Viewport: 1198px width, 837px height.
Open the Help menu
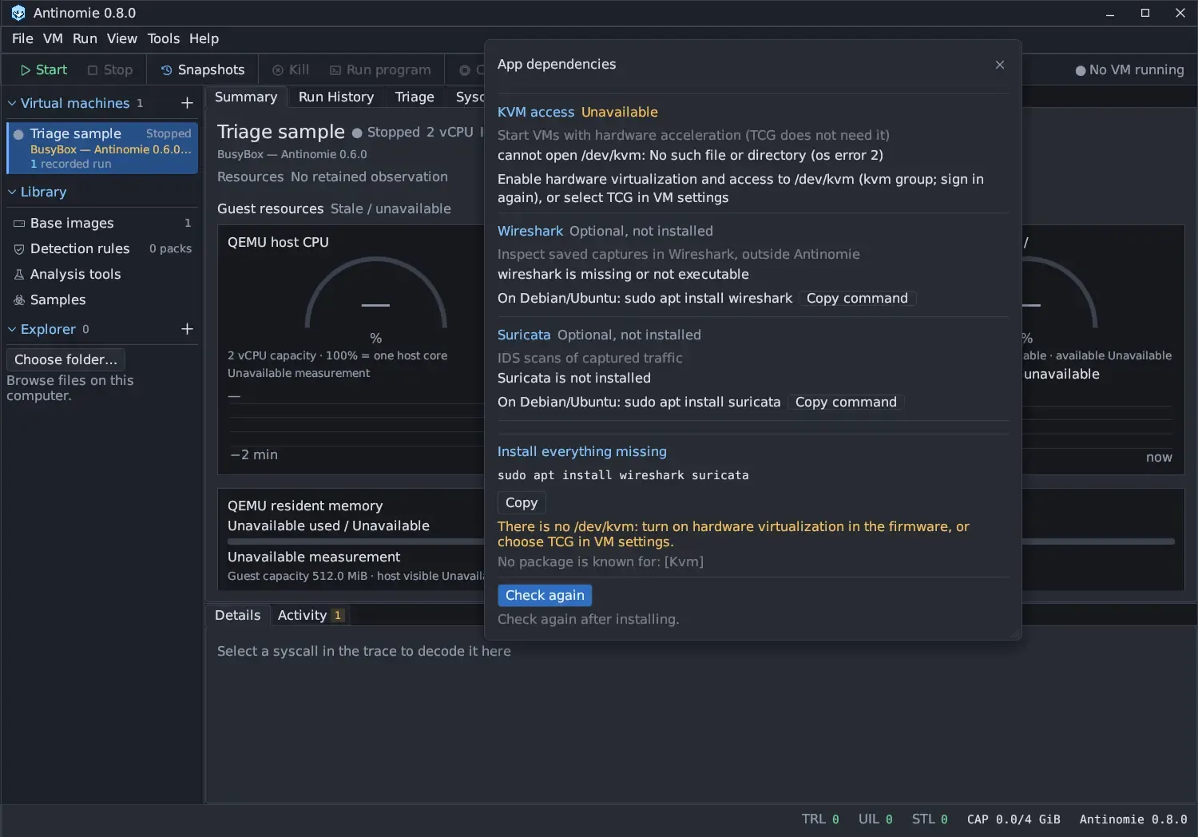point(204,38)
